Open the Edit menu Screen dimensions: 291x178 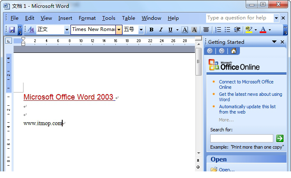(x=30, y=18)
